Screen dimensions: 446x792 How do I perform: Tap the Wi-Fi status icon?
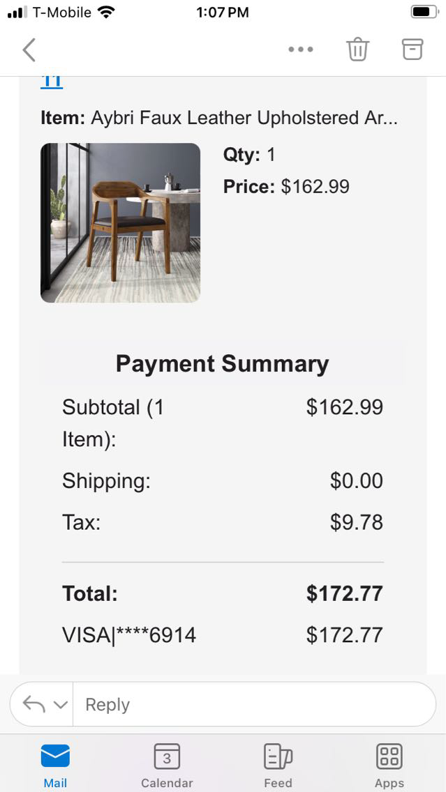pos(106,12)
